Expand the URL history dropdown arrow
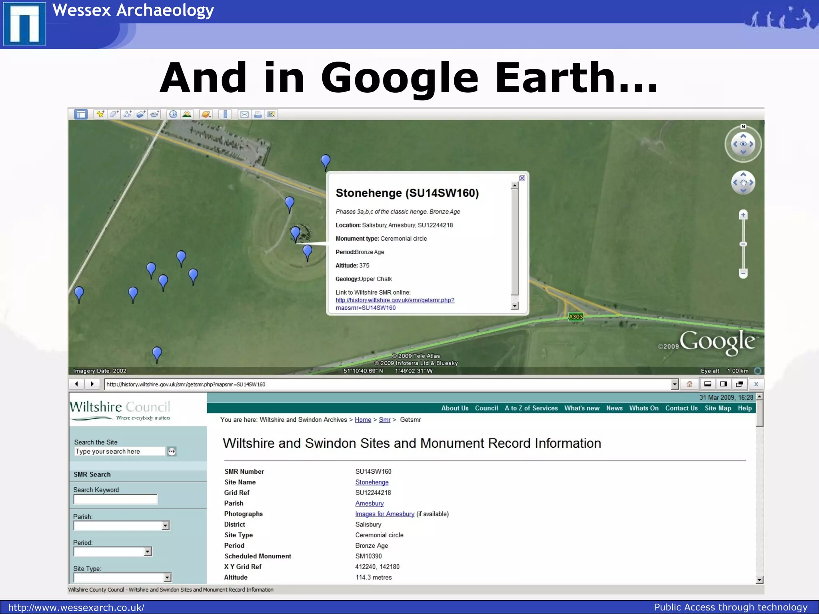Viewport: 819px width, 614px height. click(x=675, y=384)
